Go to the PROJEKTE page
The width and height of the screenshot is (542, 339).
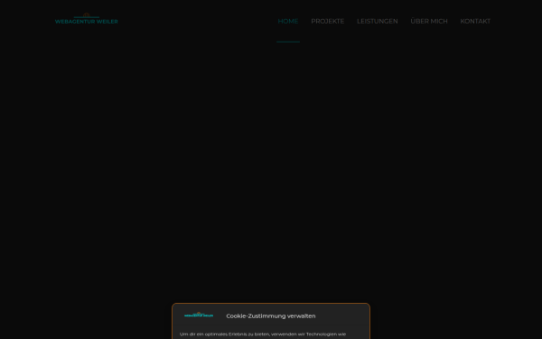(327, 22)
